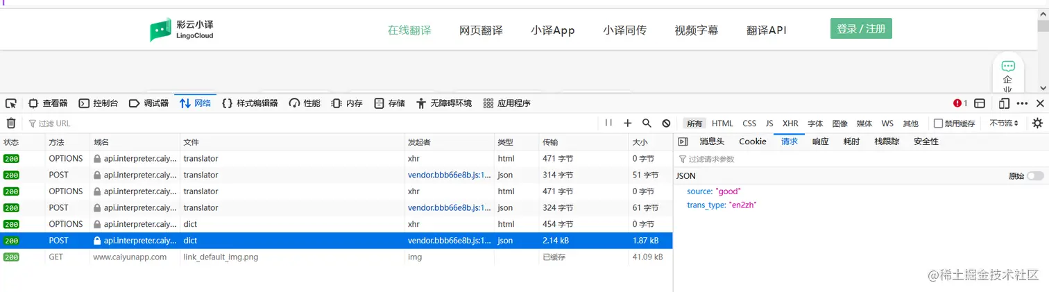The image size is (1049, 292).
Task: Filter requests by JS
Action: click(x=769, y=123)
